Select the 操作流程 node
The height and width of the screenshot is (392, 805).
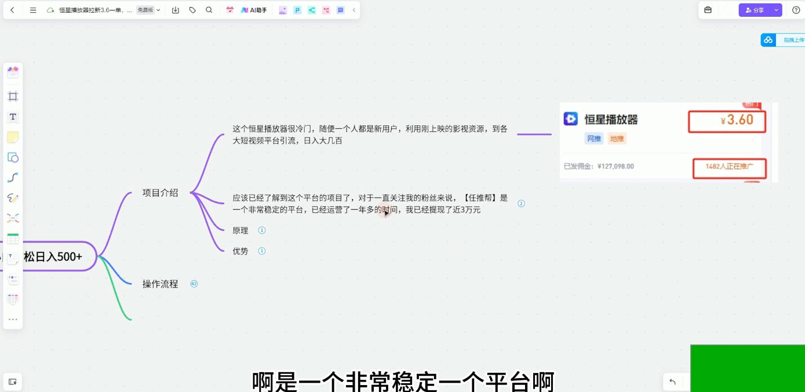pos(161,284)
